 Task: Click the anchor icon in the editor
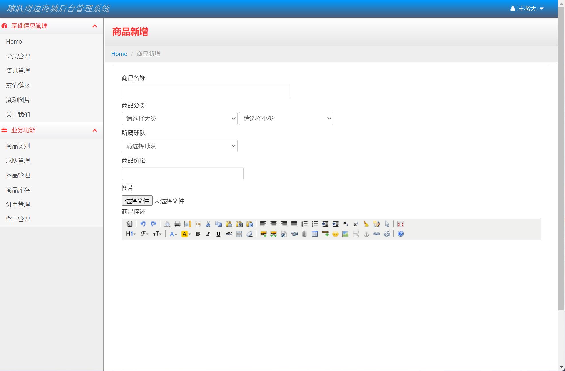click(x=366, y=234)
